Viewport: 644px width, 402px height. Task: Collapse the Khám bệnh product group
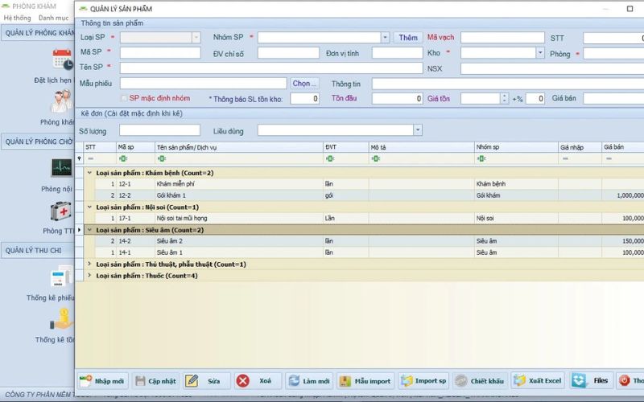89,173
